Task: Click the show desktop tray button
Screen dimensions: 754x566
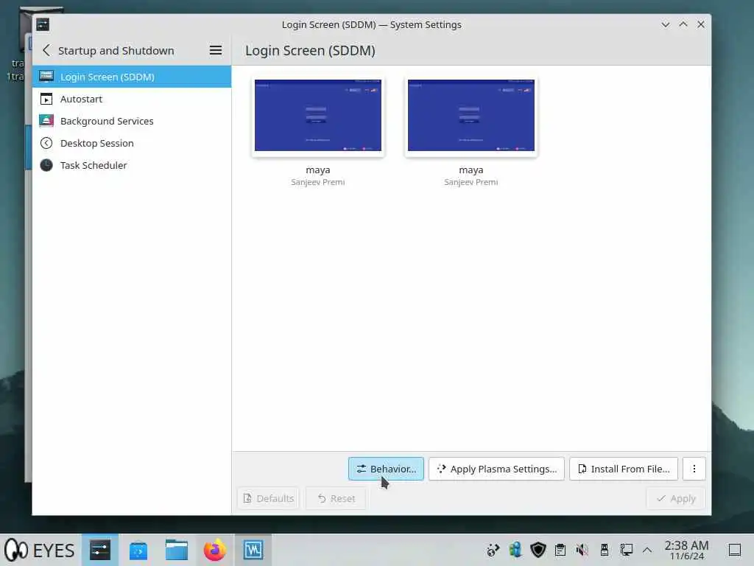Action: [735, 550]
